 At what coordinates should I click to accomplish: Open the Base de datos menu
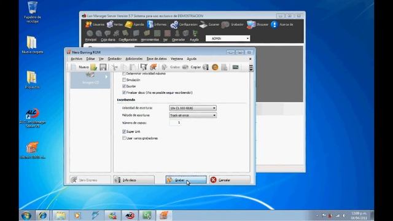(157, 59)
